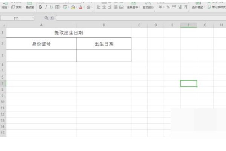Open the borders dropdown arrow
226x151 pixels.
point(61,7)
